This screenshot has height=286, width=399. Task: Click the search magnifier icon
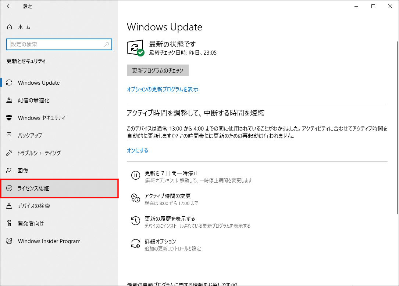107,44
